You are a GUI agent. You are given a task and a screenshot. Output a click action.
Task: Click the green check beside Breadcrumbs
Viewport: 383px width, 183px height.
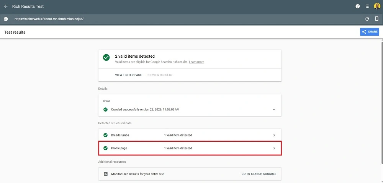[106, 135]
